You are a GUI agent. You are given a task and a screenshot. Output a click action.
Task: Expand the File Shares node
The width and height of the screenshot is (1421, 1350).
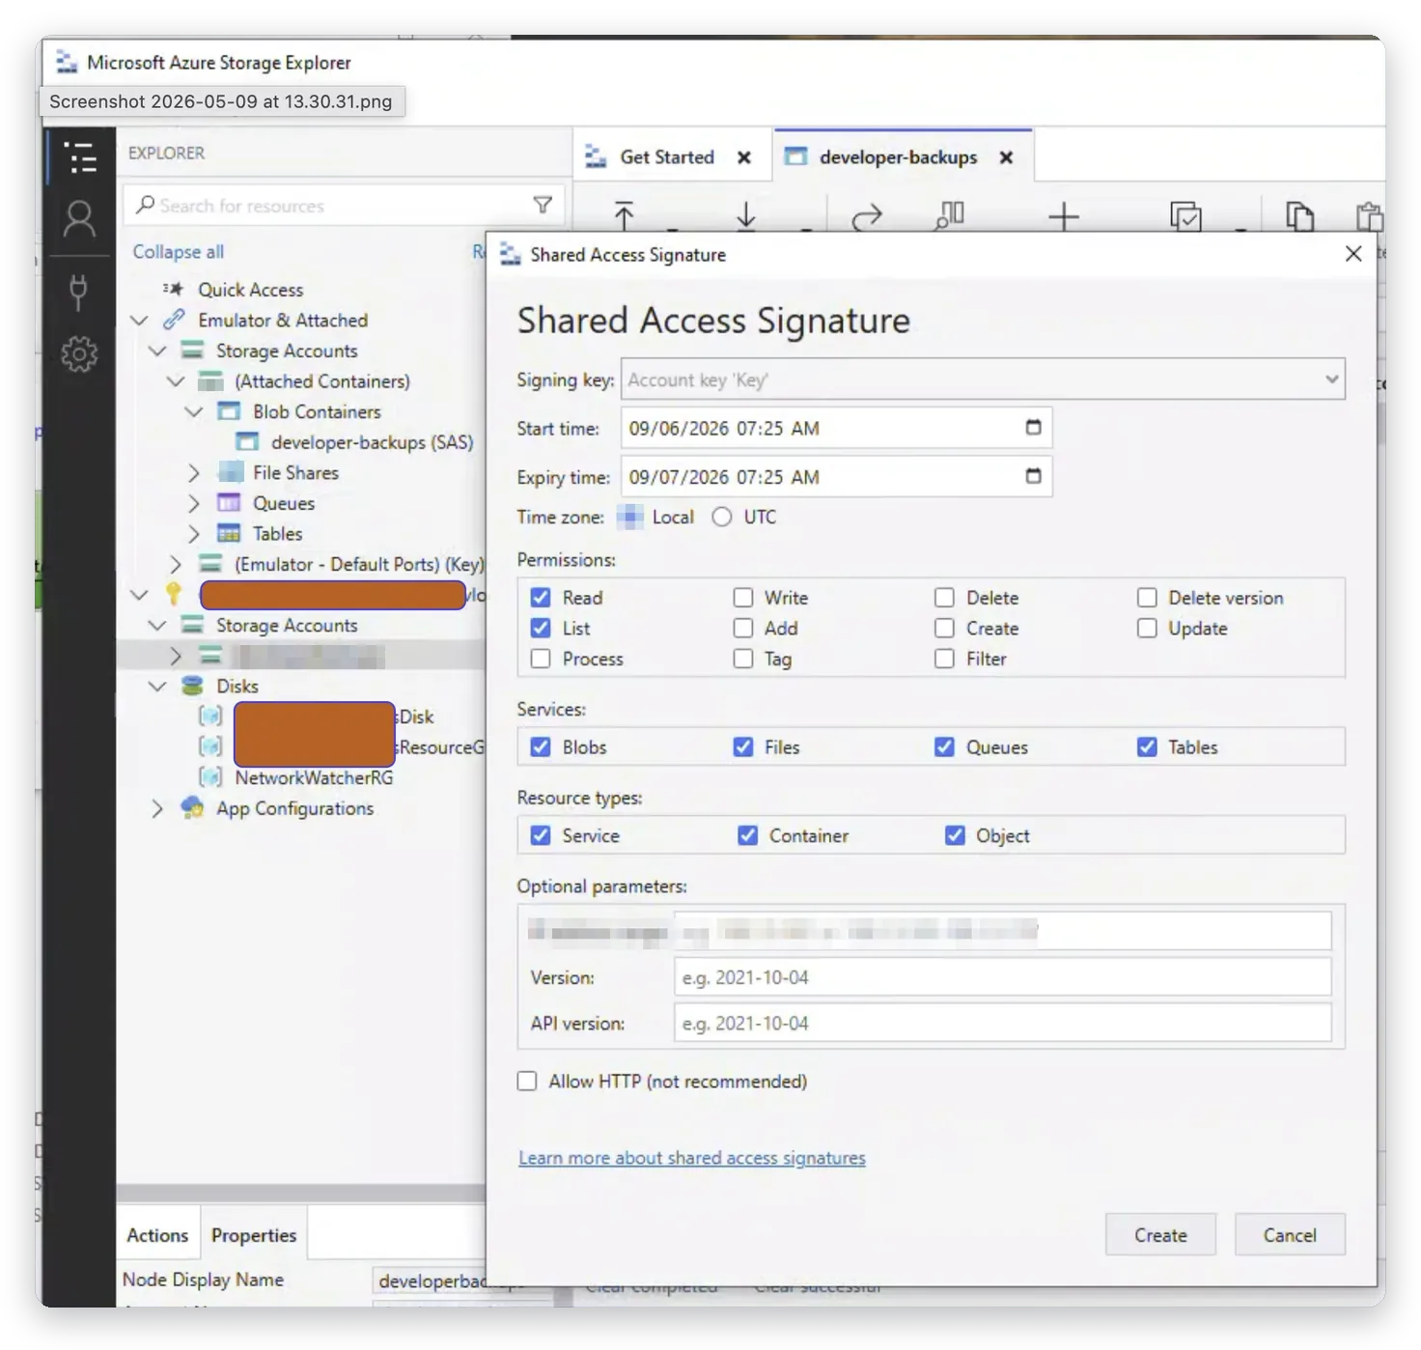pyautogui.click(x=194, y=472)
